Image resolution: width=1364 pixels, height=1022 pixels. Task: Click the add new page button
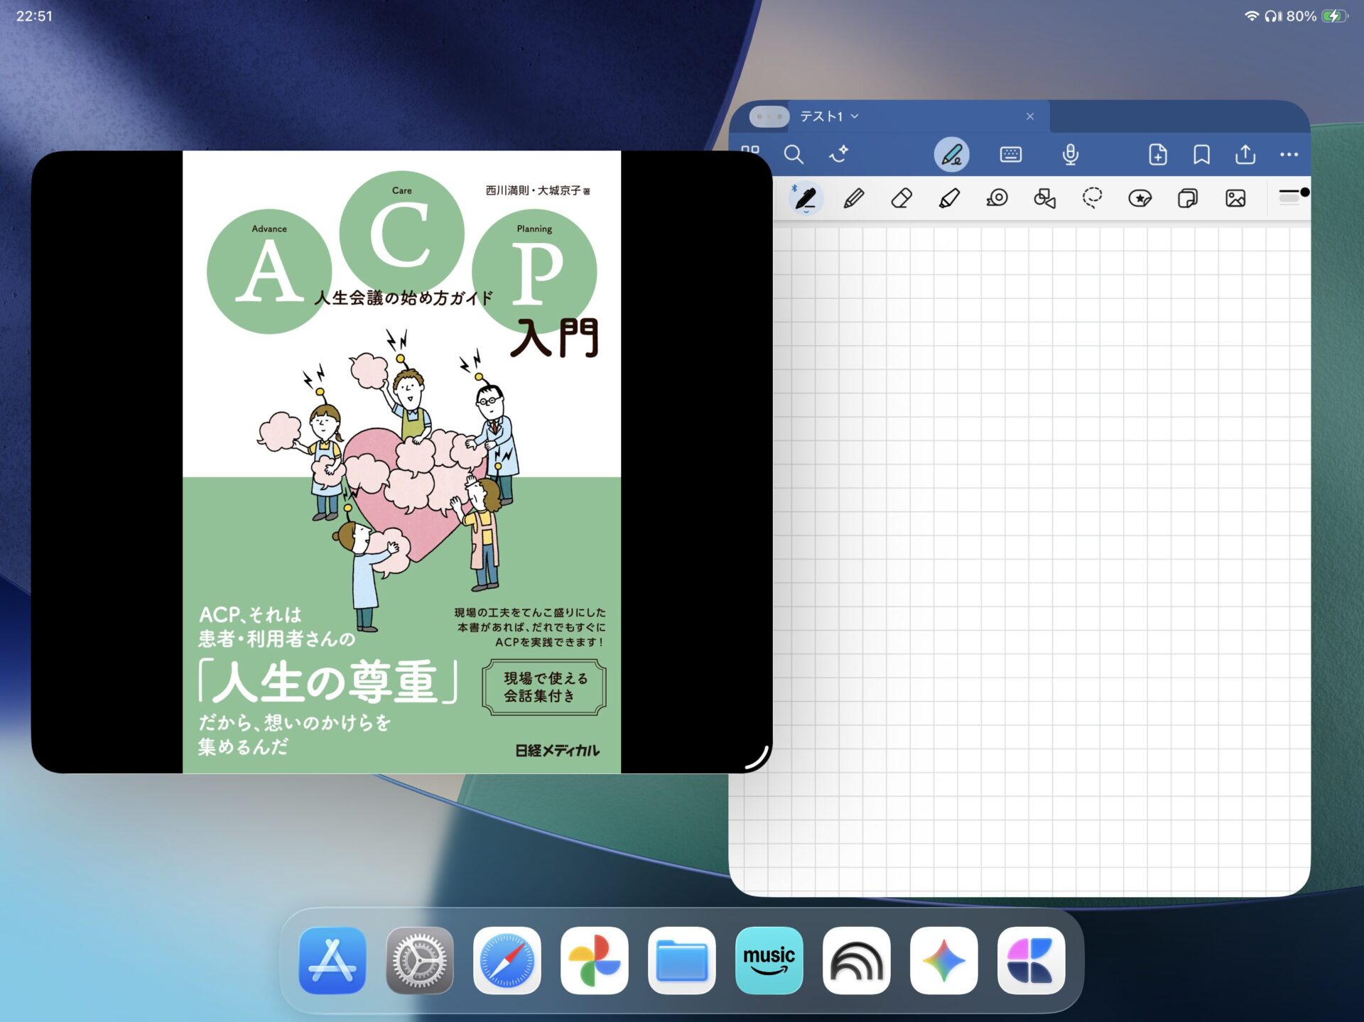point(1157,154)
